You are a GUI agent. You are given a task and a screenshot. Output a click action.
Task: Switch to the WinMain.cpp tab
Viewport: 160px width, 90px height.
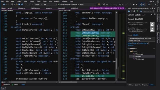click(35, 8)
